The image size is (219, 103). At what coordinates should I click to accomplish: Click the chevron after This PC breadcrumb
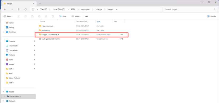(50, 10)
